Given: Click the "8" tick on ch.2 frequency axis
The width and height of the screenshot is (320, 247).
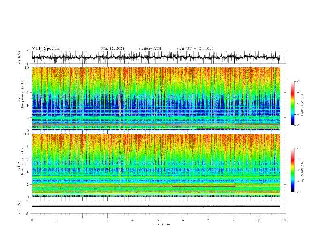Looking at the screenshot, I should point(28,147).
